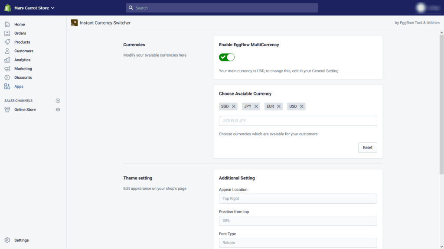444x249 pixels.
Task: Open Home via its house icon
Action: click(x=7, y=24)
